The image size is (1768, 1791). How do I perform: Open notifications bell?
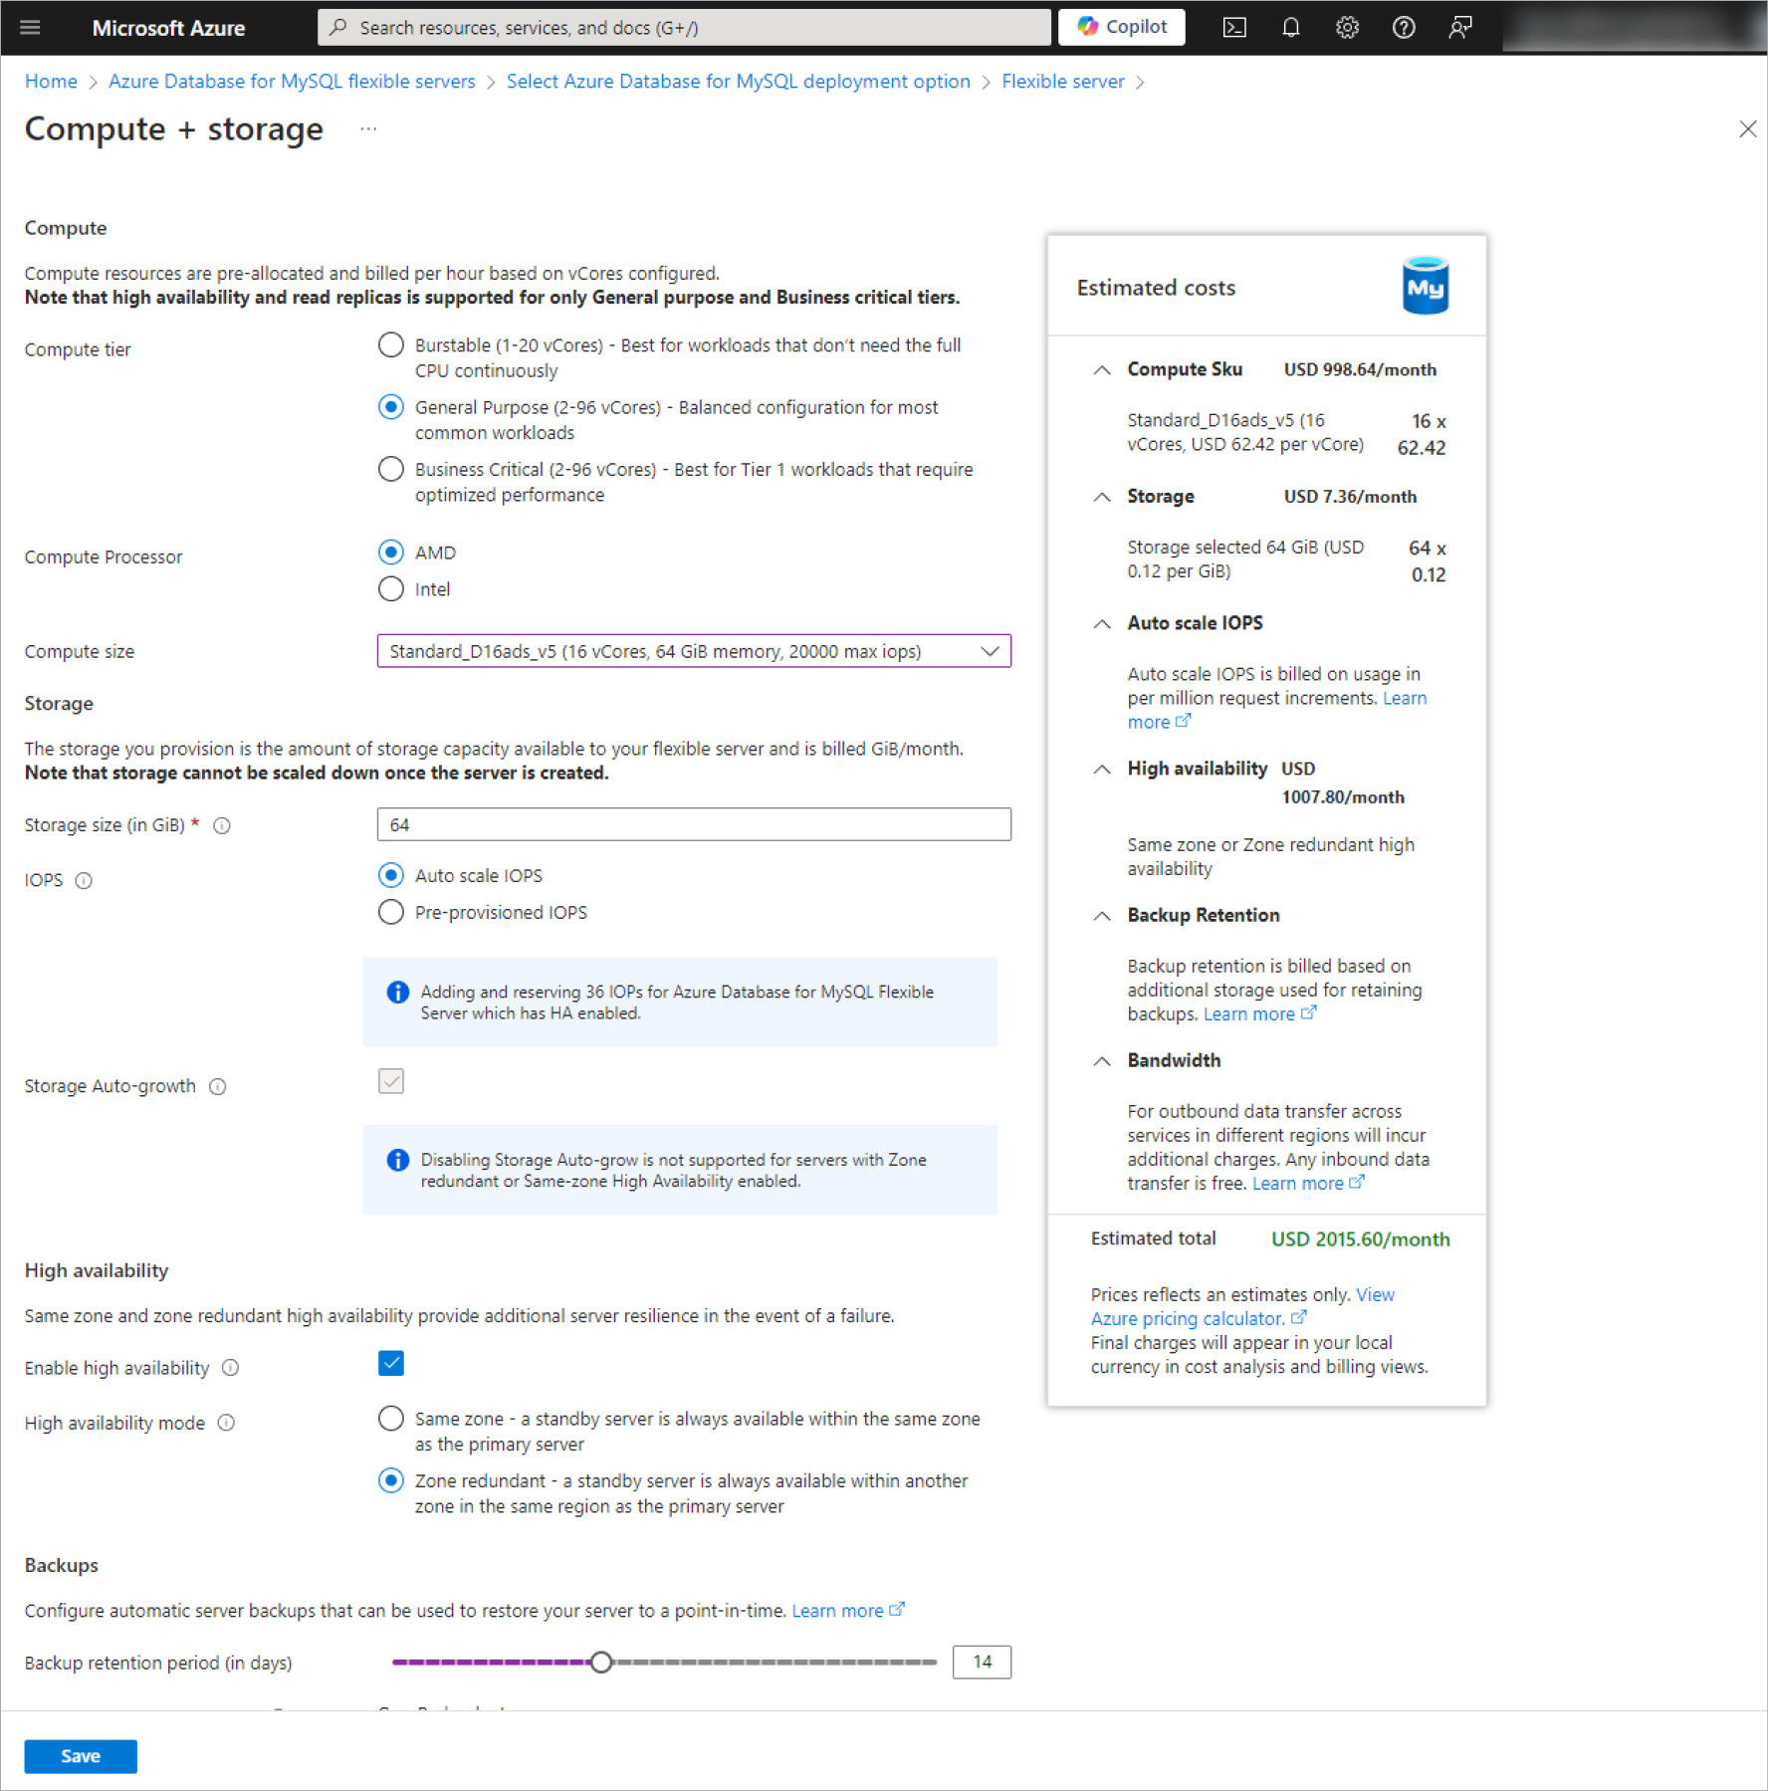pos(1291,28)
